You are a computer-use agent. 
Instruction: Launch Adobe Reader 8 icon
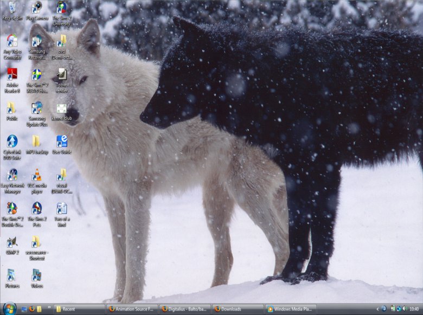pos(12,81)
